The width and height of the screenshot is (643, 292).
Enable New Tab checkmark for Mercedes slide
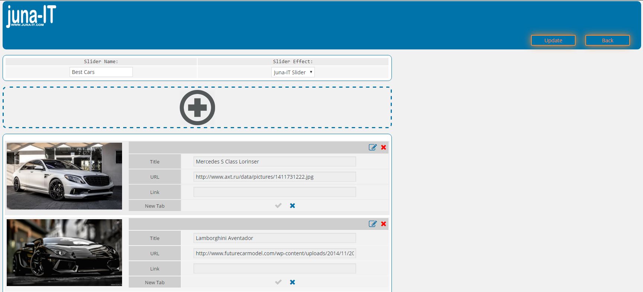click(278, 205)
